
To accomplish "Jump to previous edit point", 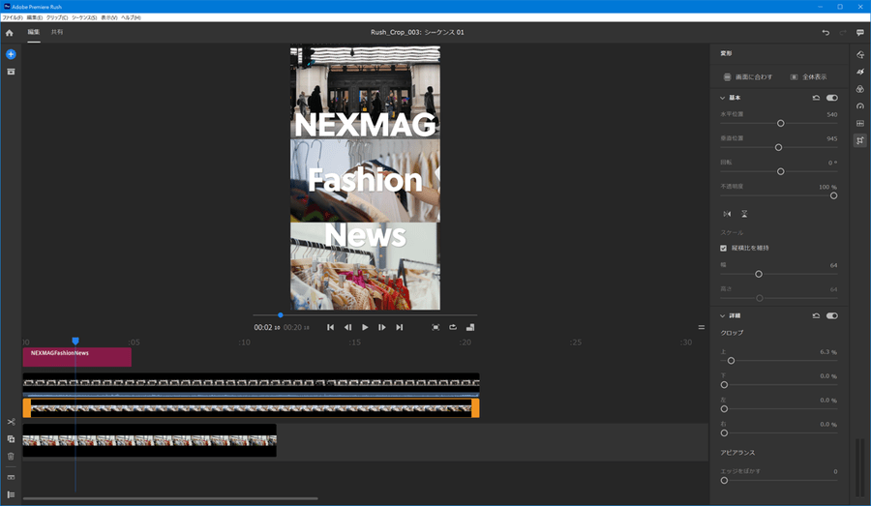I will (x=331, y=328).
